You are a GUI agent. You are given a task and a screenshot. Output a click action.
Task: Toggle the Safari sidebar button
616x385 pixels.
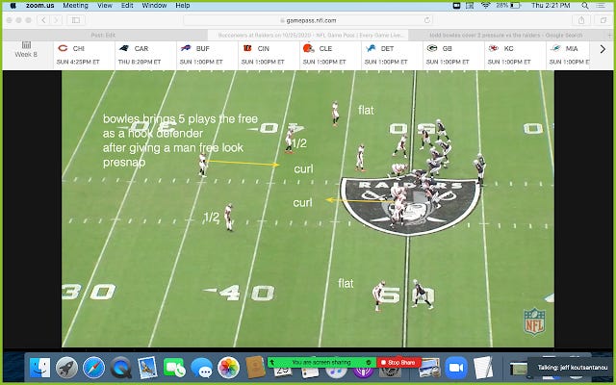click(76, 20)
